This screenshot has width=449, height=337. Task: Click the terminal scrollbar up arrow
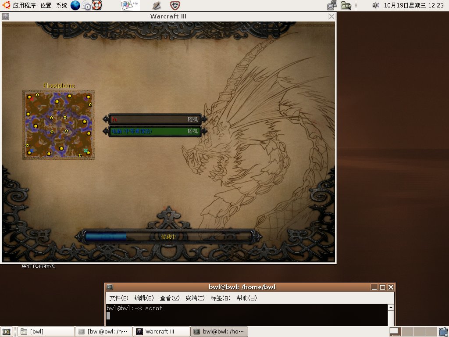click(x=391, y=308)
